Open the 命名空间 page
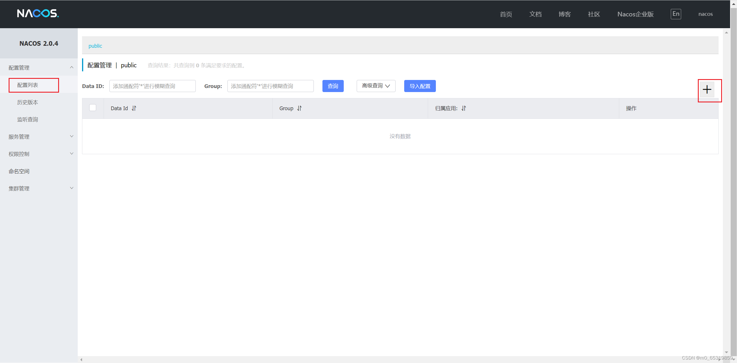737x363 pixels. point(19,171)
